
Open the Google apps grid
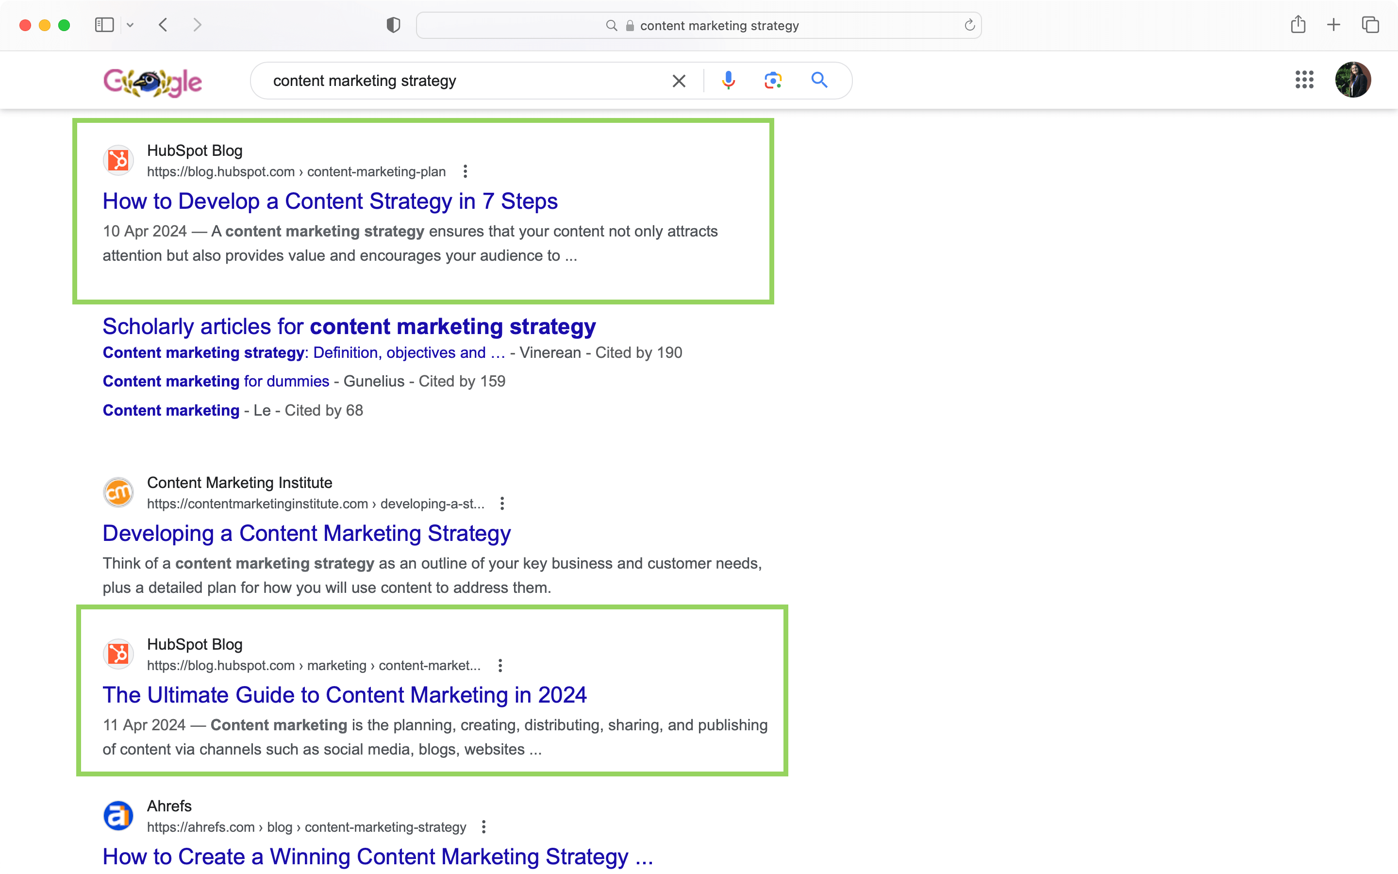[1304, 80]
